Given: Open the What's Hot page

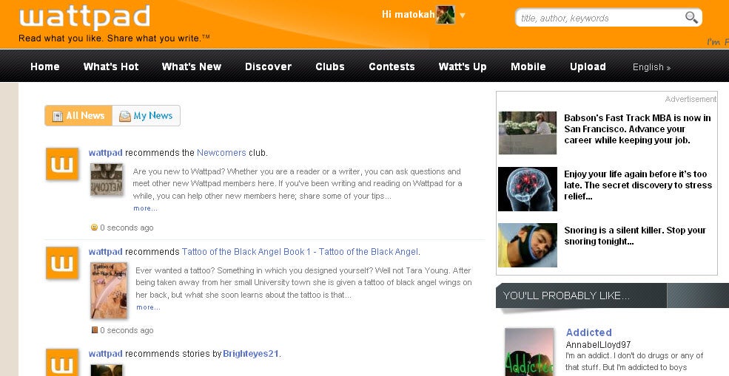Looking at the screenshot, I should coord(111,66).
